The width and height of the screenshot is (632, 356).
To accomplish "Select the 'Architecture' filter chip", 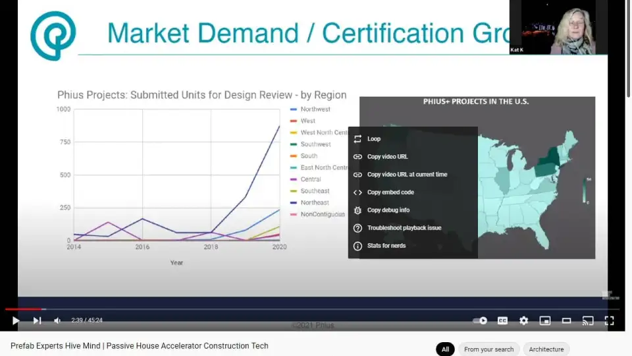I will pyautogui.click(x=546, y=349).
